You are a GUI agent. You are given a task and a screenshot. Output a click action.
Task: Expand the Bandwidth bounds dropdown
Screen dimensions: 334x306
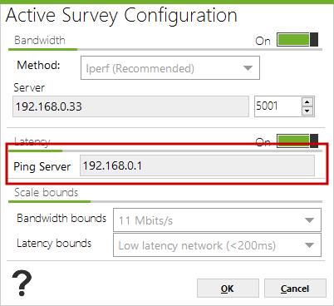pyautogui.click(x=217, y=220)
